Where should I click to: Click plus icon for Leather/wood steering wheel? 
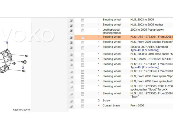[x=71, y=31]
